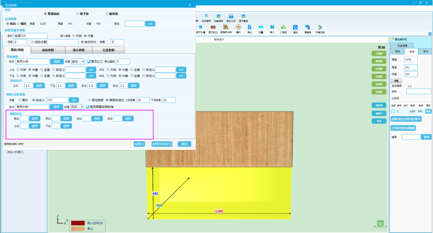This screenshot has width=433, height=233.
Task: Click the 多选 button
Action: click(x=379, y=121)
